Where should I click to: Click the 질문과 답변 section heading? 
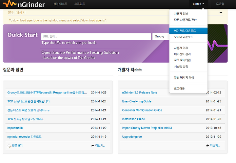pos(13,70)
